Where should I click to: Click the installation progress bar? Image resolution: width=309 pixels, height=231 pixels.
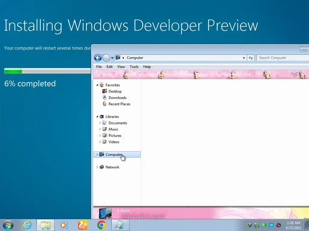tap(47, 71)
